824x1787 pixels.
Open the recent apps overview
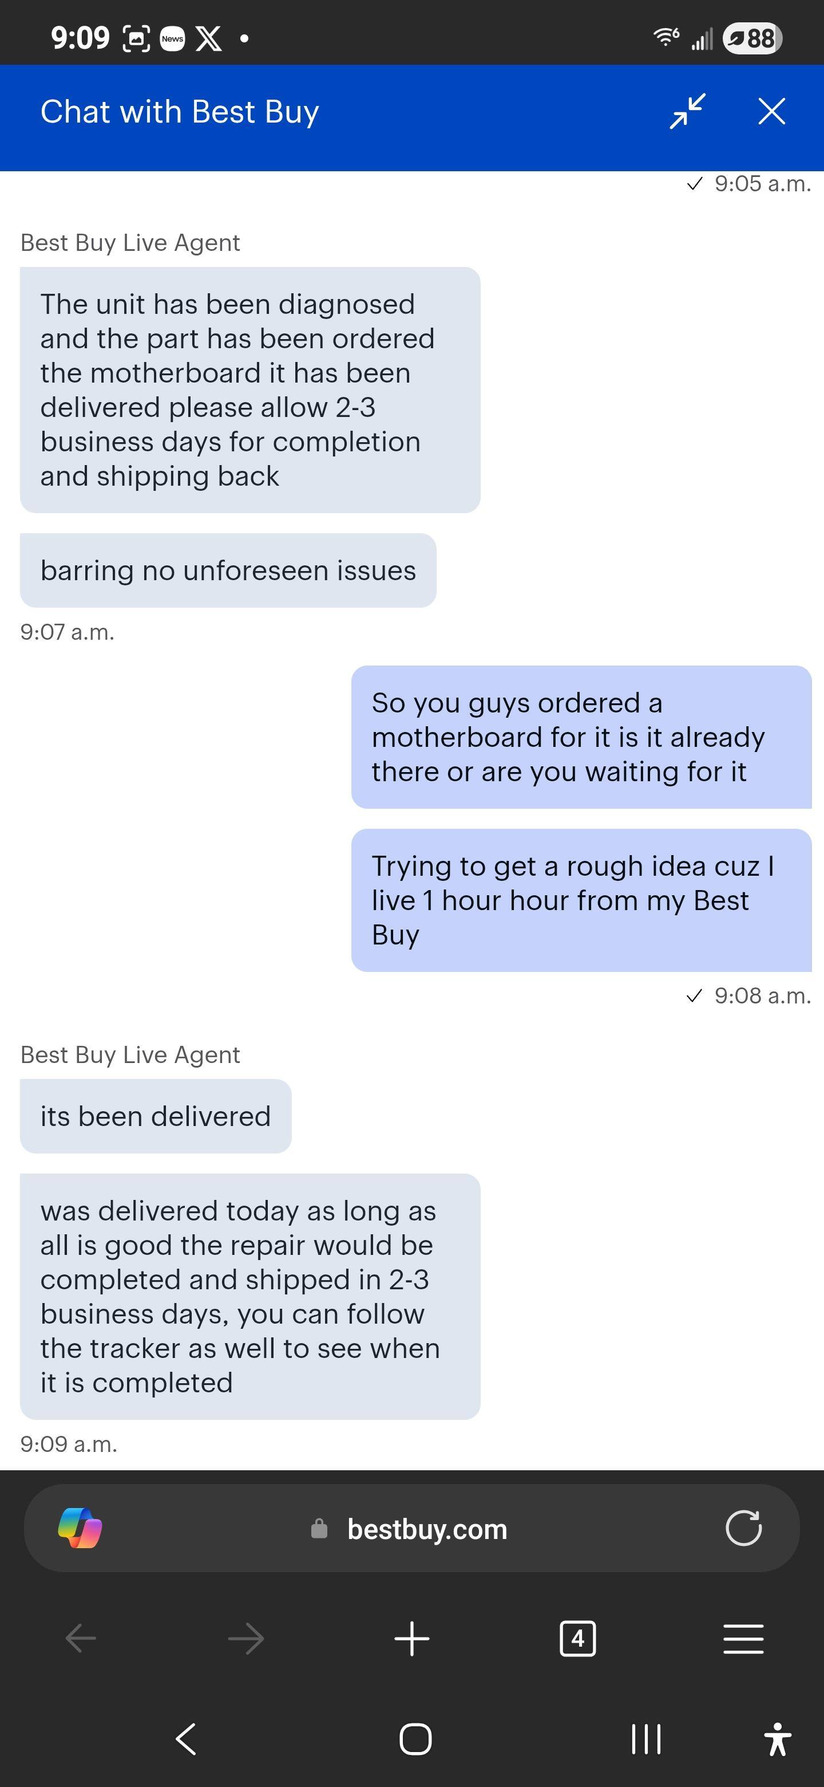[646, 1739]
